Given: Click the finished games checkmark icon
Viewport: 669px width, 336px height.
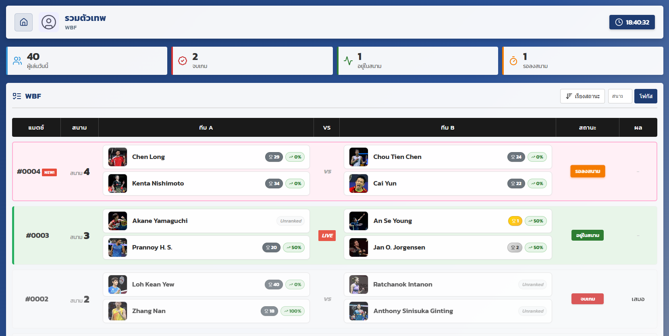Looking at the screenshot, I should 183,61.
